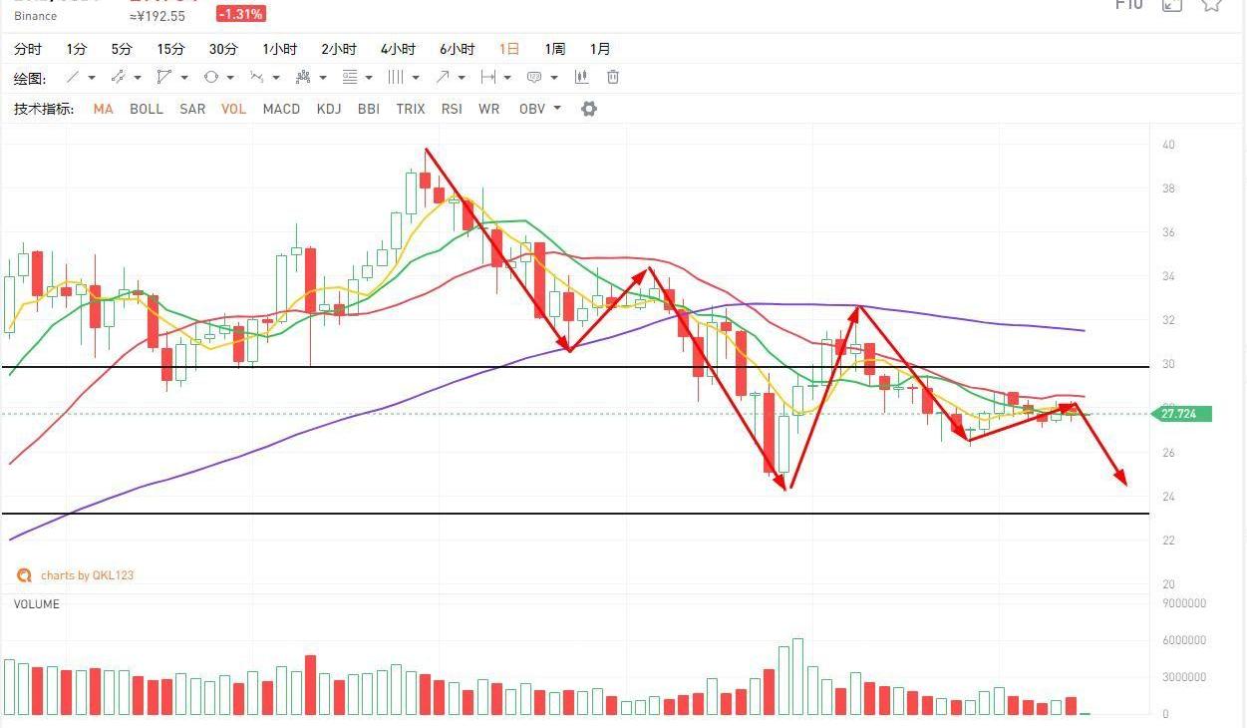Open indicator settings gear icon
Screen dimensions: 1247x728
(589, 109)
